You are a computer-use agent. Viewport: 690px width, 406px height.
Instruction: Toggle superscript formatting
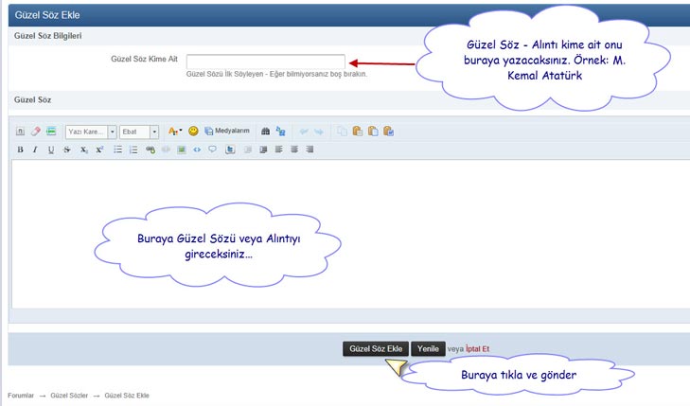click(x=99, y=150)
